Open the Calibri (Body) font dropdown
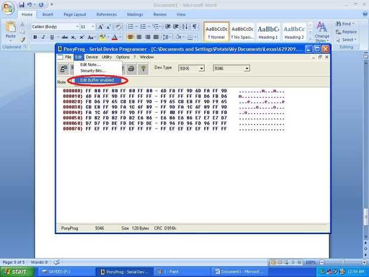The height and width of the screenshot is (277, 369). coord(77,27)
